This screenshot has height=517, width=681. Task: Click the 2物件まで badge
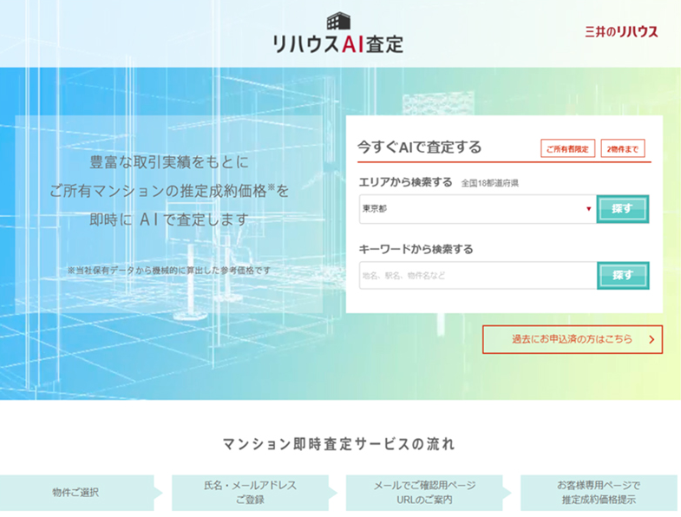(x=622, y=149)
